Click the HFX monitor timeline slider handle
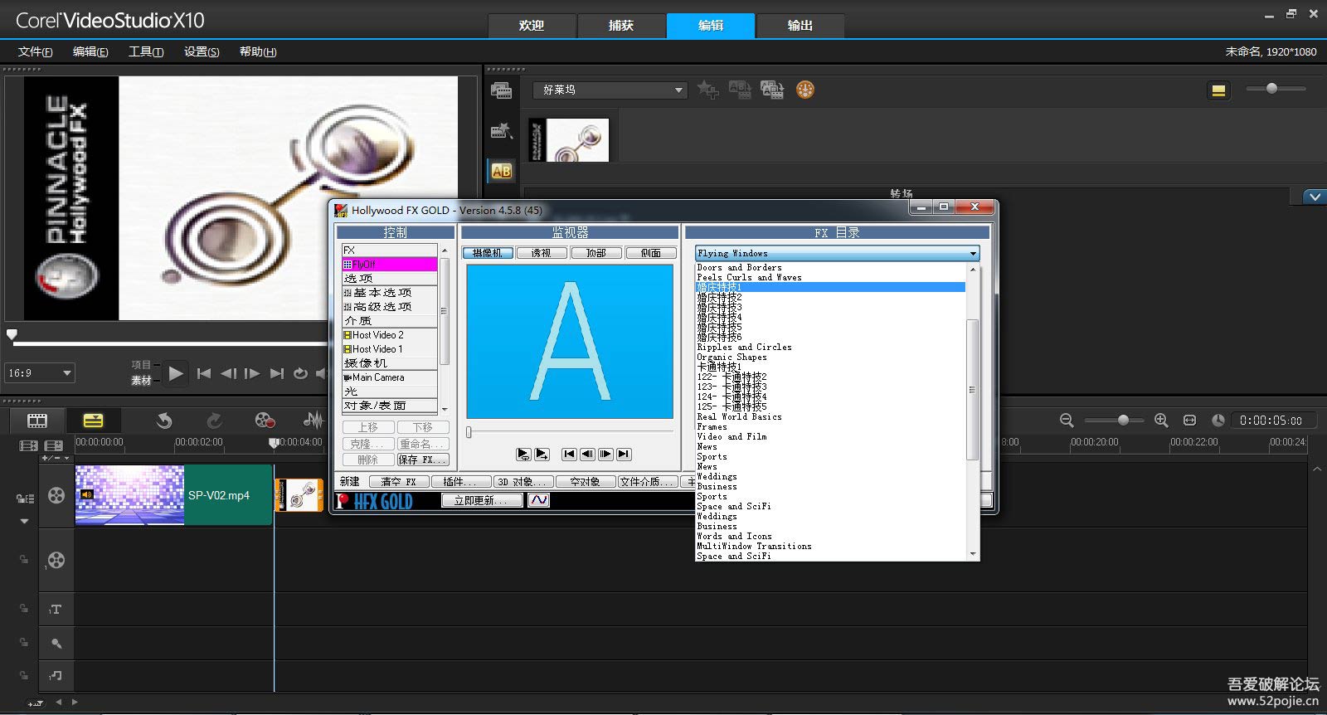Image resolution: width=1327 pixels, height=715 pixels. click(469, 432)
